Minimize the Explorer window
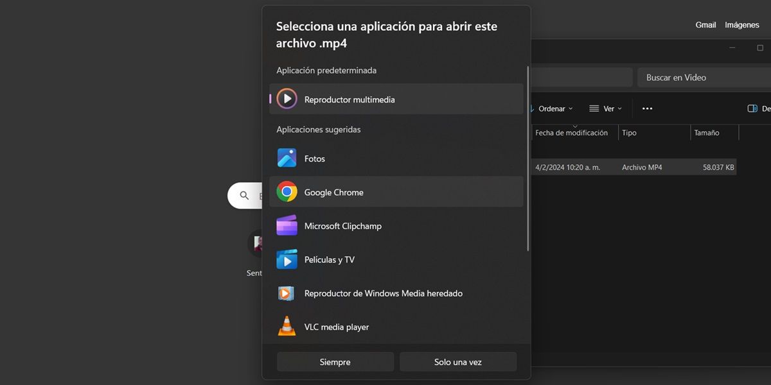Screen dimensions: 771x385 coord(732,48)
